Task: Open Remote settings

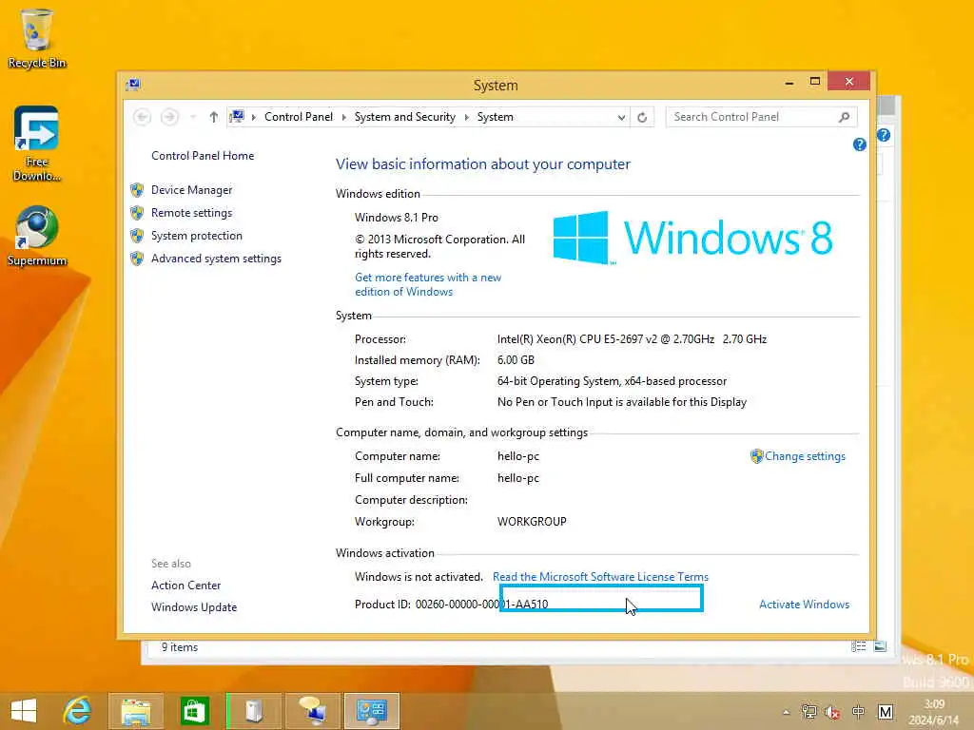Action: click(191, 213)
